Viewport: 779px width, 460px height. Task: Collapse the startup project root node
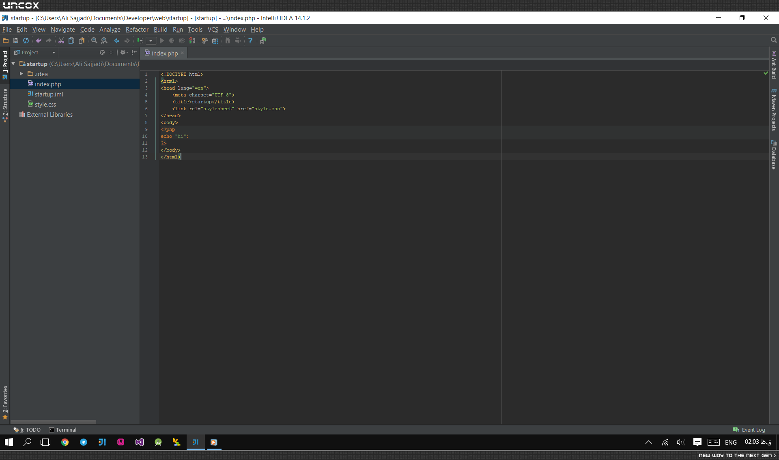coord(13,64)
